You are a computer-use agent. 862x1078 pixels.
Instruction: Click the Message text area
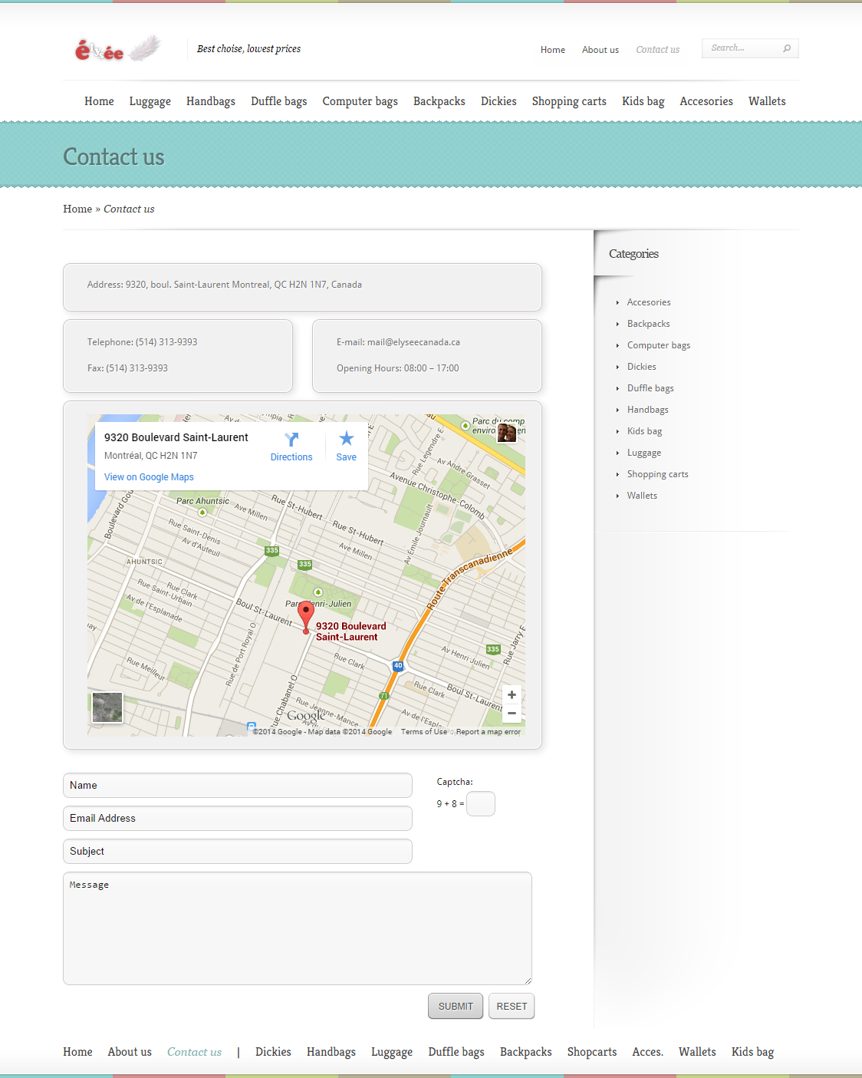point(298,928)
